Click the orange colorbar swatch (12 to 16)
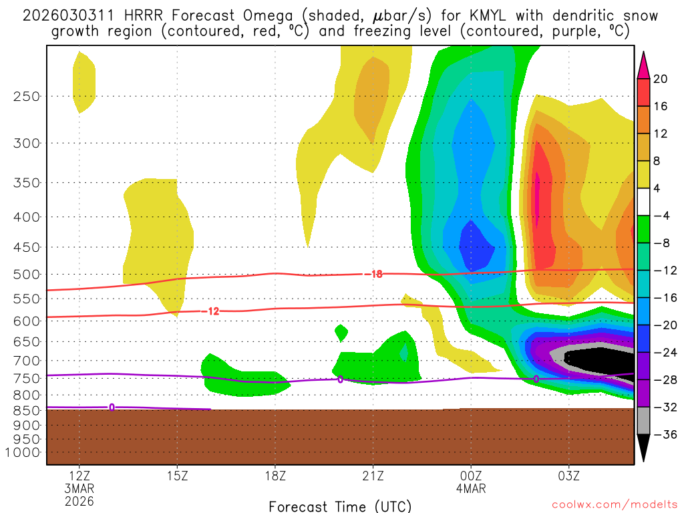The width and height of the screenshot is (684, 513). (x=643, y=120)
